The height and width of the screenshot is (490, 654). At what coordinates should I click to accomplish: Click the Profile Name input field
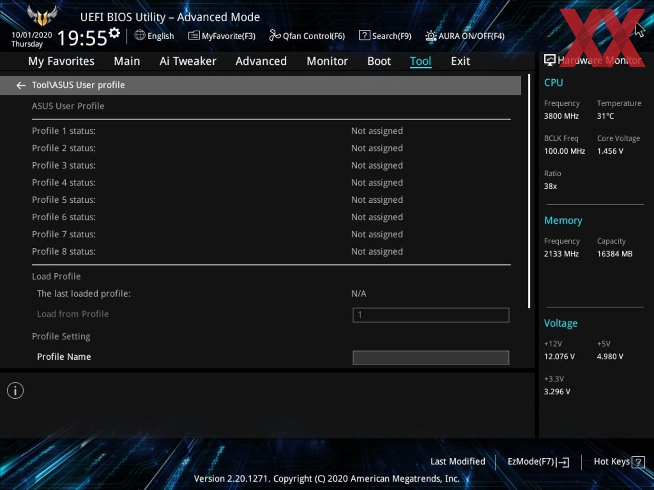(431, 357)
